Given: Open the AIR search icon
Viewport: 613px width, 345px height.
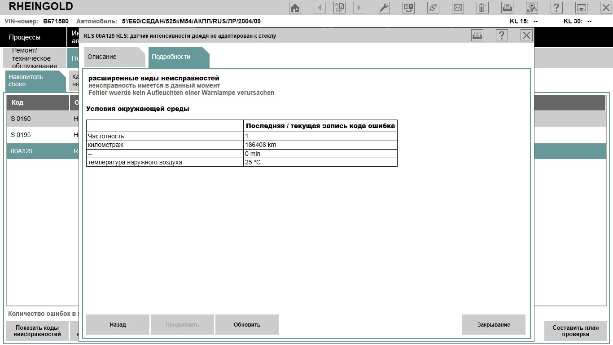Looking at the screenshot, I should pos(532,8).
